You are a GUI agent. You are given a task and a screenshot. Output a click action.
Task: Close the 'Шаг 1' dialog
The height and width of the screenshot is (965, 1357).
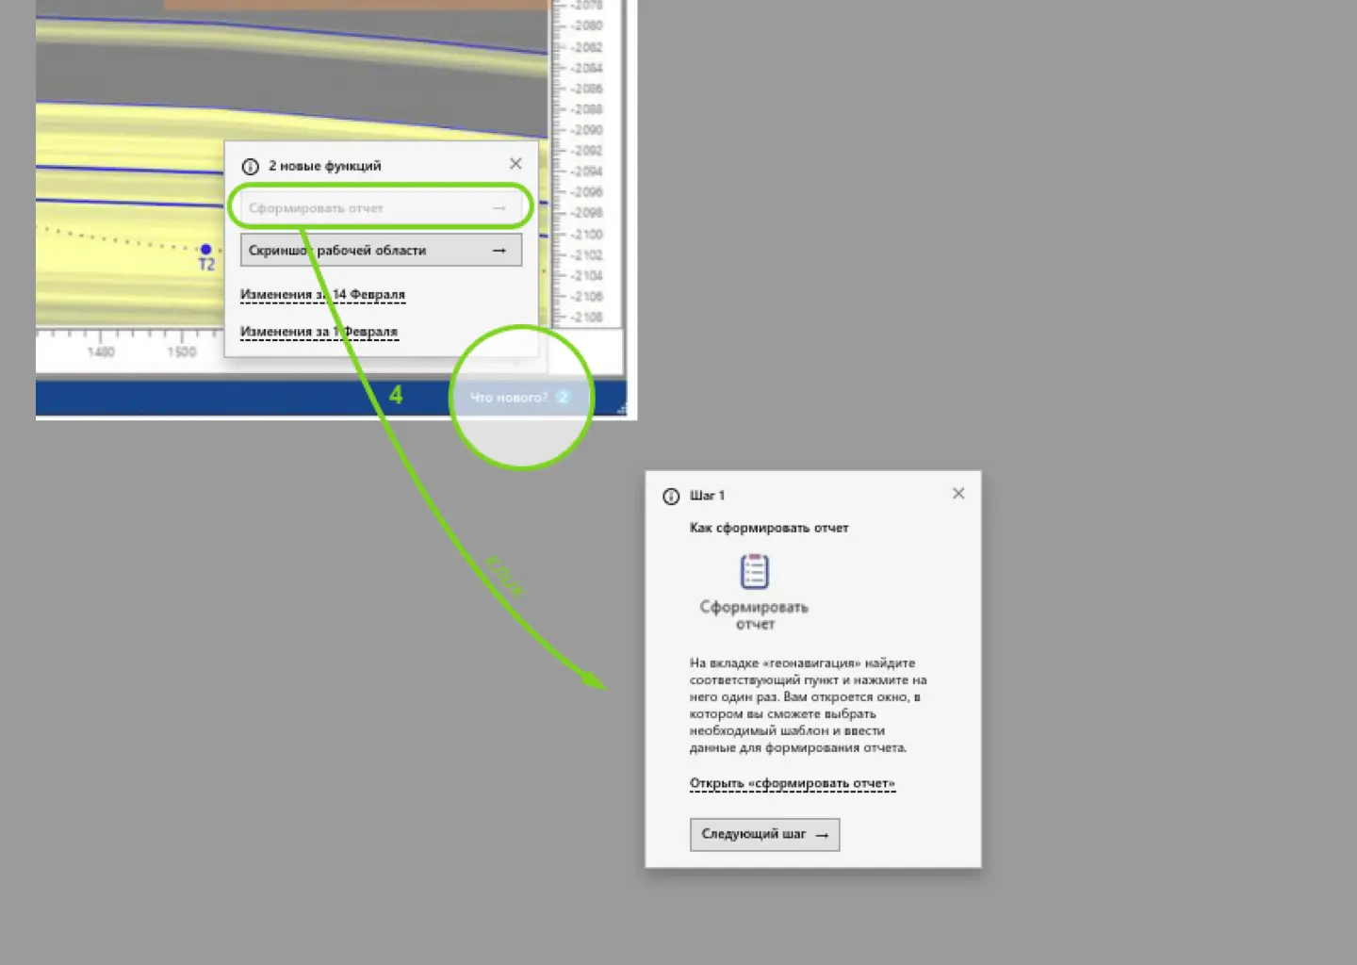[x=958, y=494]
